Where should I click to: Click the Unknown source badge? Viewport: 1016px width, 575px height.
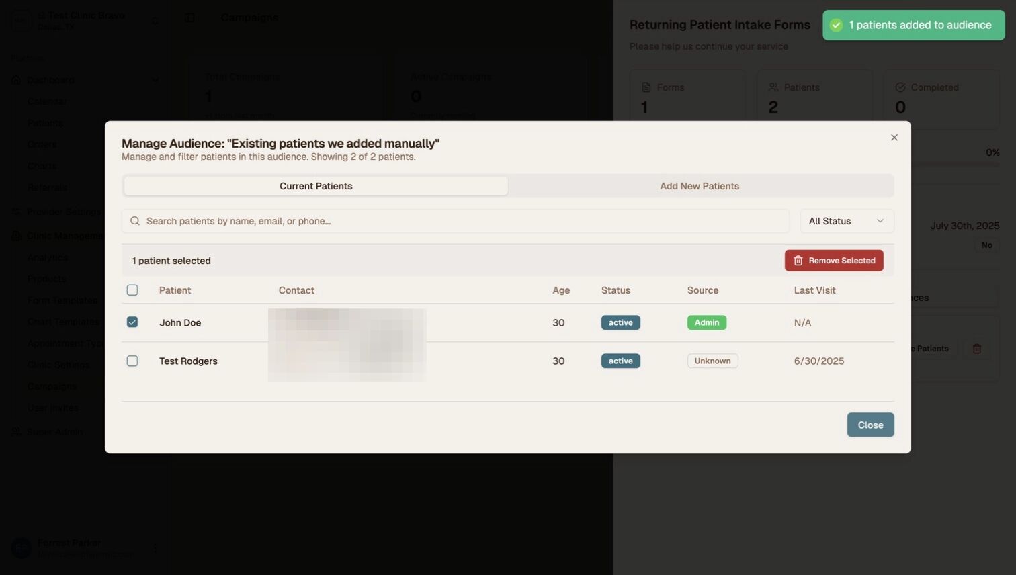pos(713,361)
